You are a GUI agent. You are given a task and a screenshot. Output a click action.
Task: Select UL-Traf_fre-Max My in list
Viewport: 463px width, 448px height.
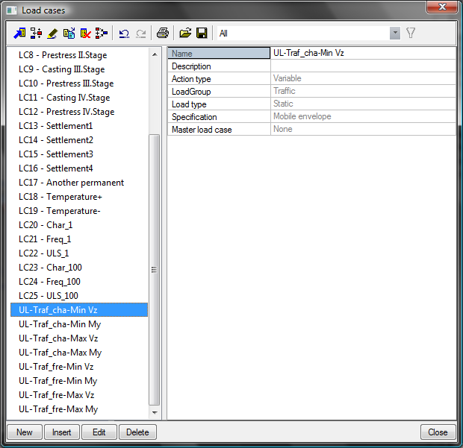(x=58, y=409)
